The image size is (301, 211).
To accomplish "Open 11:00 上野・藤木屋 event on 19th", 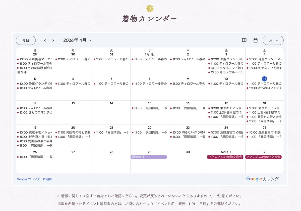I will click(35, 137).
